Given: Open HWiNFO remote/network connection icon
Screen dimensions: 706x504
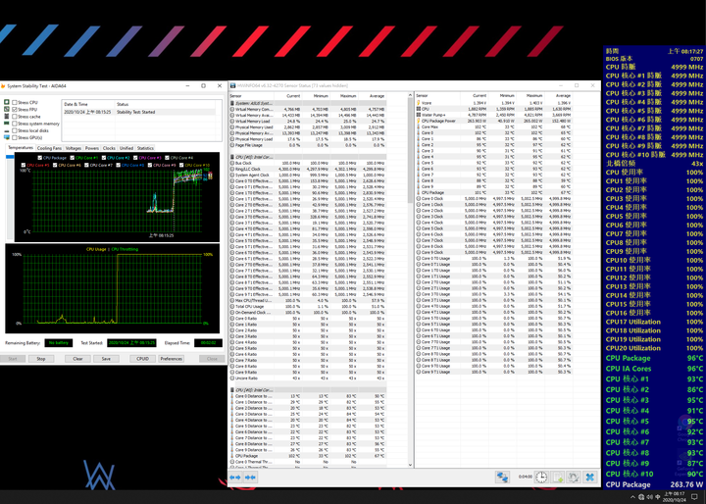Looking at the screenshot, I should point(502,478).
